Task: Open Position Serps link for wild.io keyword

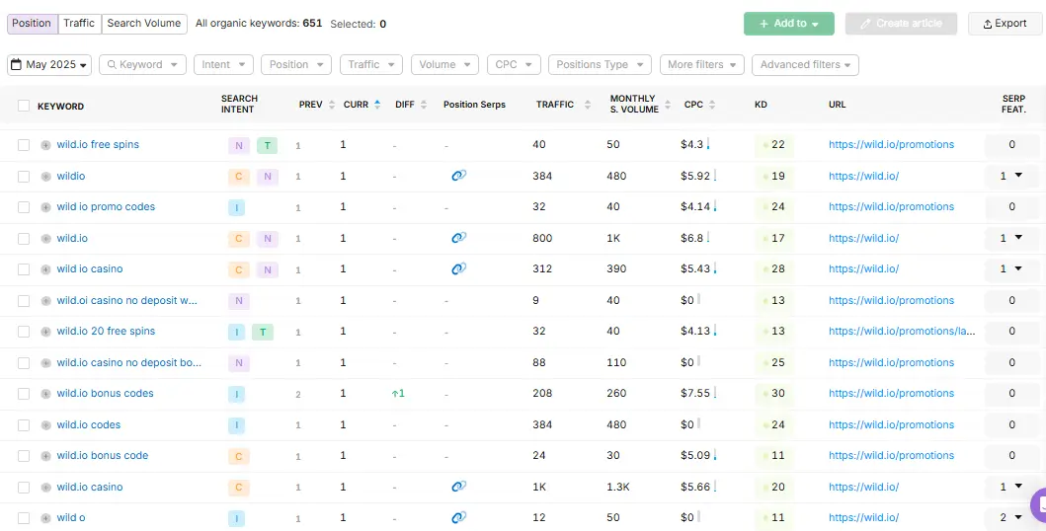Action: pyautogui.click(x=458, y=237)
